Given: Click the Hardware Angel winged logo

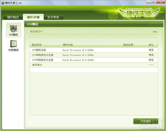Looking at the screenshot, I should tap(139, 13).
